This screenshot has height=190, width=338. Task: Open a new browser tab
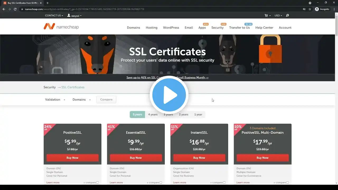48,3
